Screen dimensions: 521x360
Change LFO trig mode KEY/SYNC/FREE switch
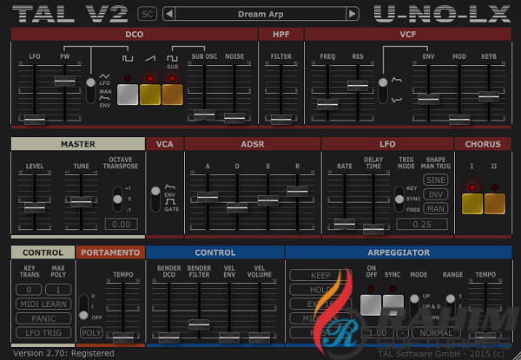tap(399, 199)
